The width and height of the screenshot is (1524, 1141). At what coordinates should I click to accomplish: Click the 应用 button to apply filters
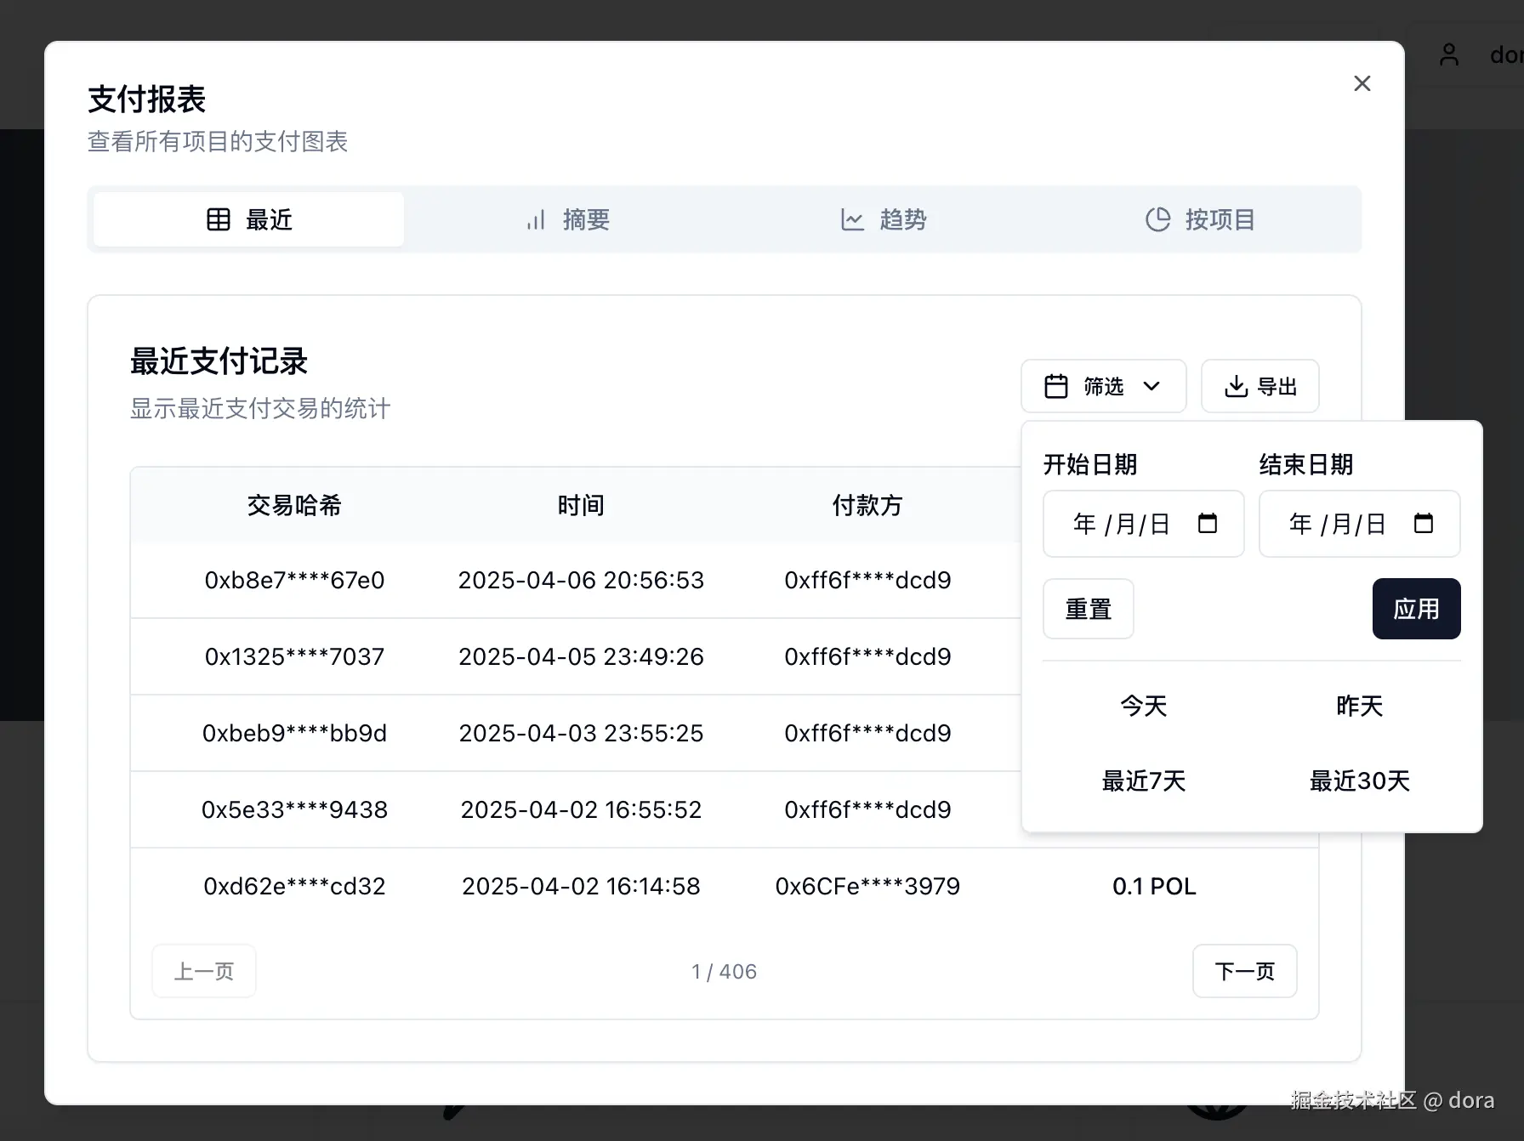click(x=1415, y=609)
